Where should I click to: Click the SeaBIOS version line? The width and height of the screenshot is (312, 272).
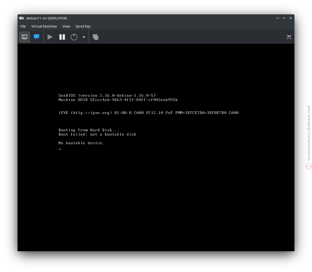tap(107, 95)
